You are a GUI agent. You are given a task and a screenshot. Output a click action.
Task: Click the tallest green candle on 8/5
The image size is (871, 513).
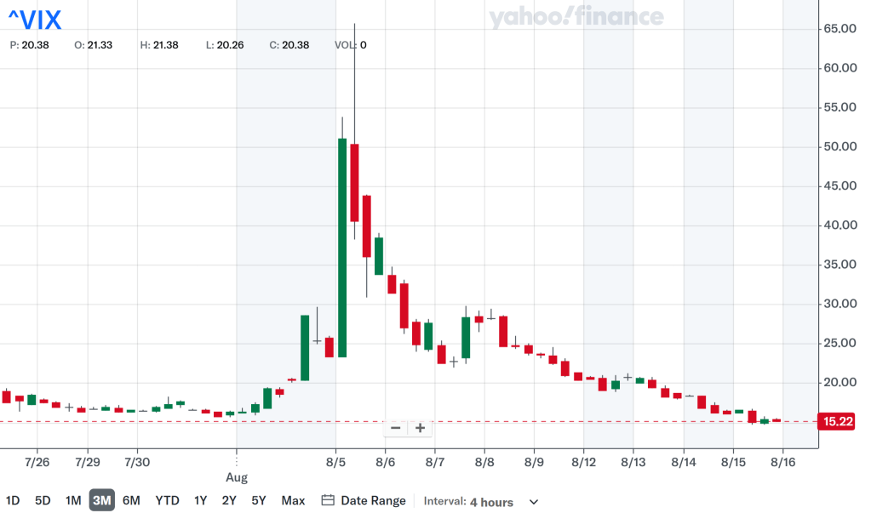[342, 247]
